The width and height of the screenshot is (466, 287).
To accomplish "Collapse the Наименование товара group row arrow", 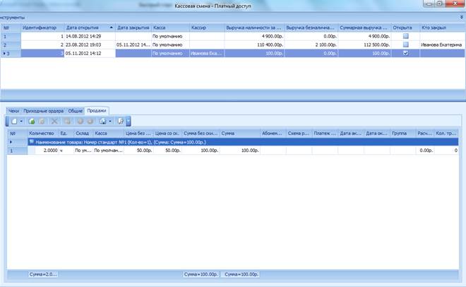I will pos(10,142).
